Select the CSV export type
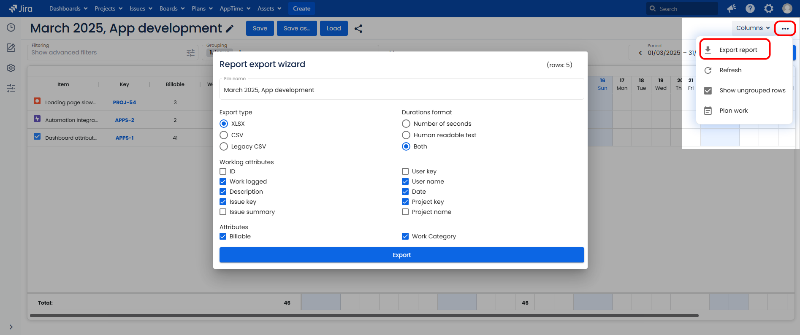This screenshot has width=800, height=335. pos(224,135)
